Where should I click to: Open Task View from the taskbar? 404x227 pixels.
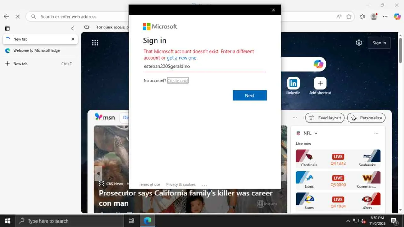132,221
